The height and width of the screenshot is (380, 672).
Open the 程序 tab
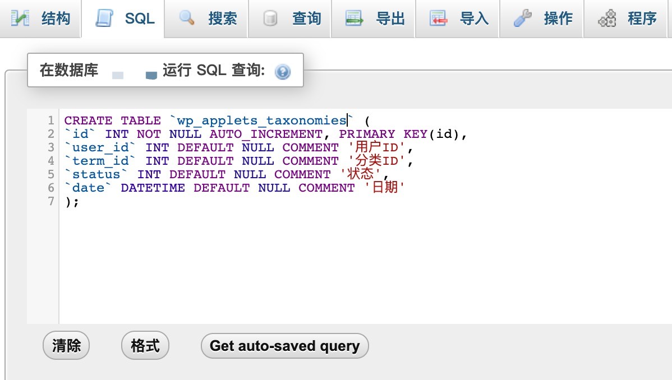(x=625, y=18)
